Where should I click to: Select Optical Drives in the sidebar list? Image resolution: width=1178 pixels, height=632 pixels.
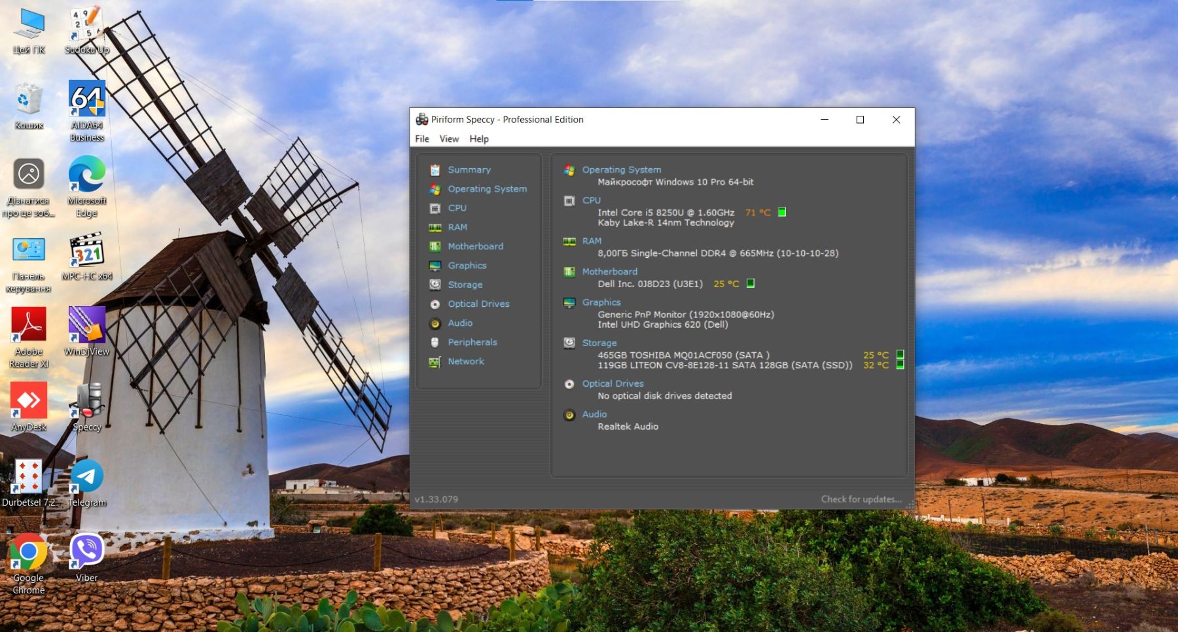(478, 304)
